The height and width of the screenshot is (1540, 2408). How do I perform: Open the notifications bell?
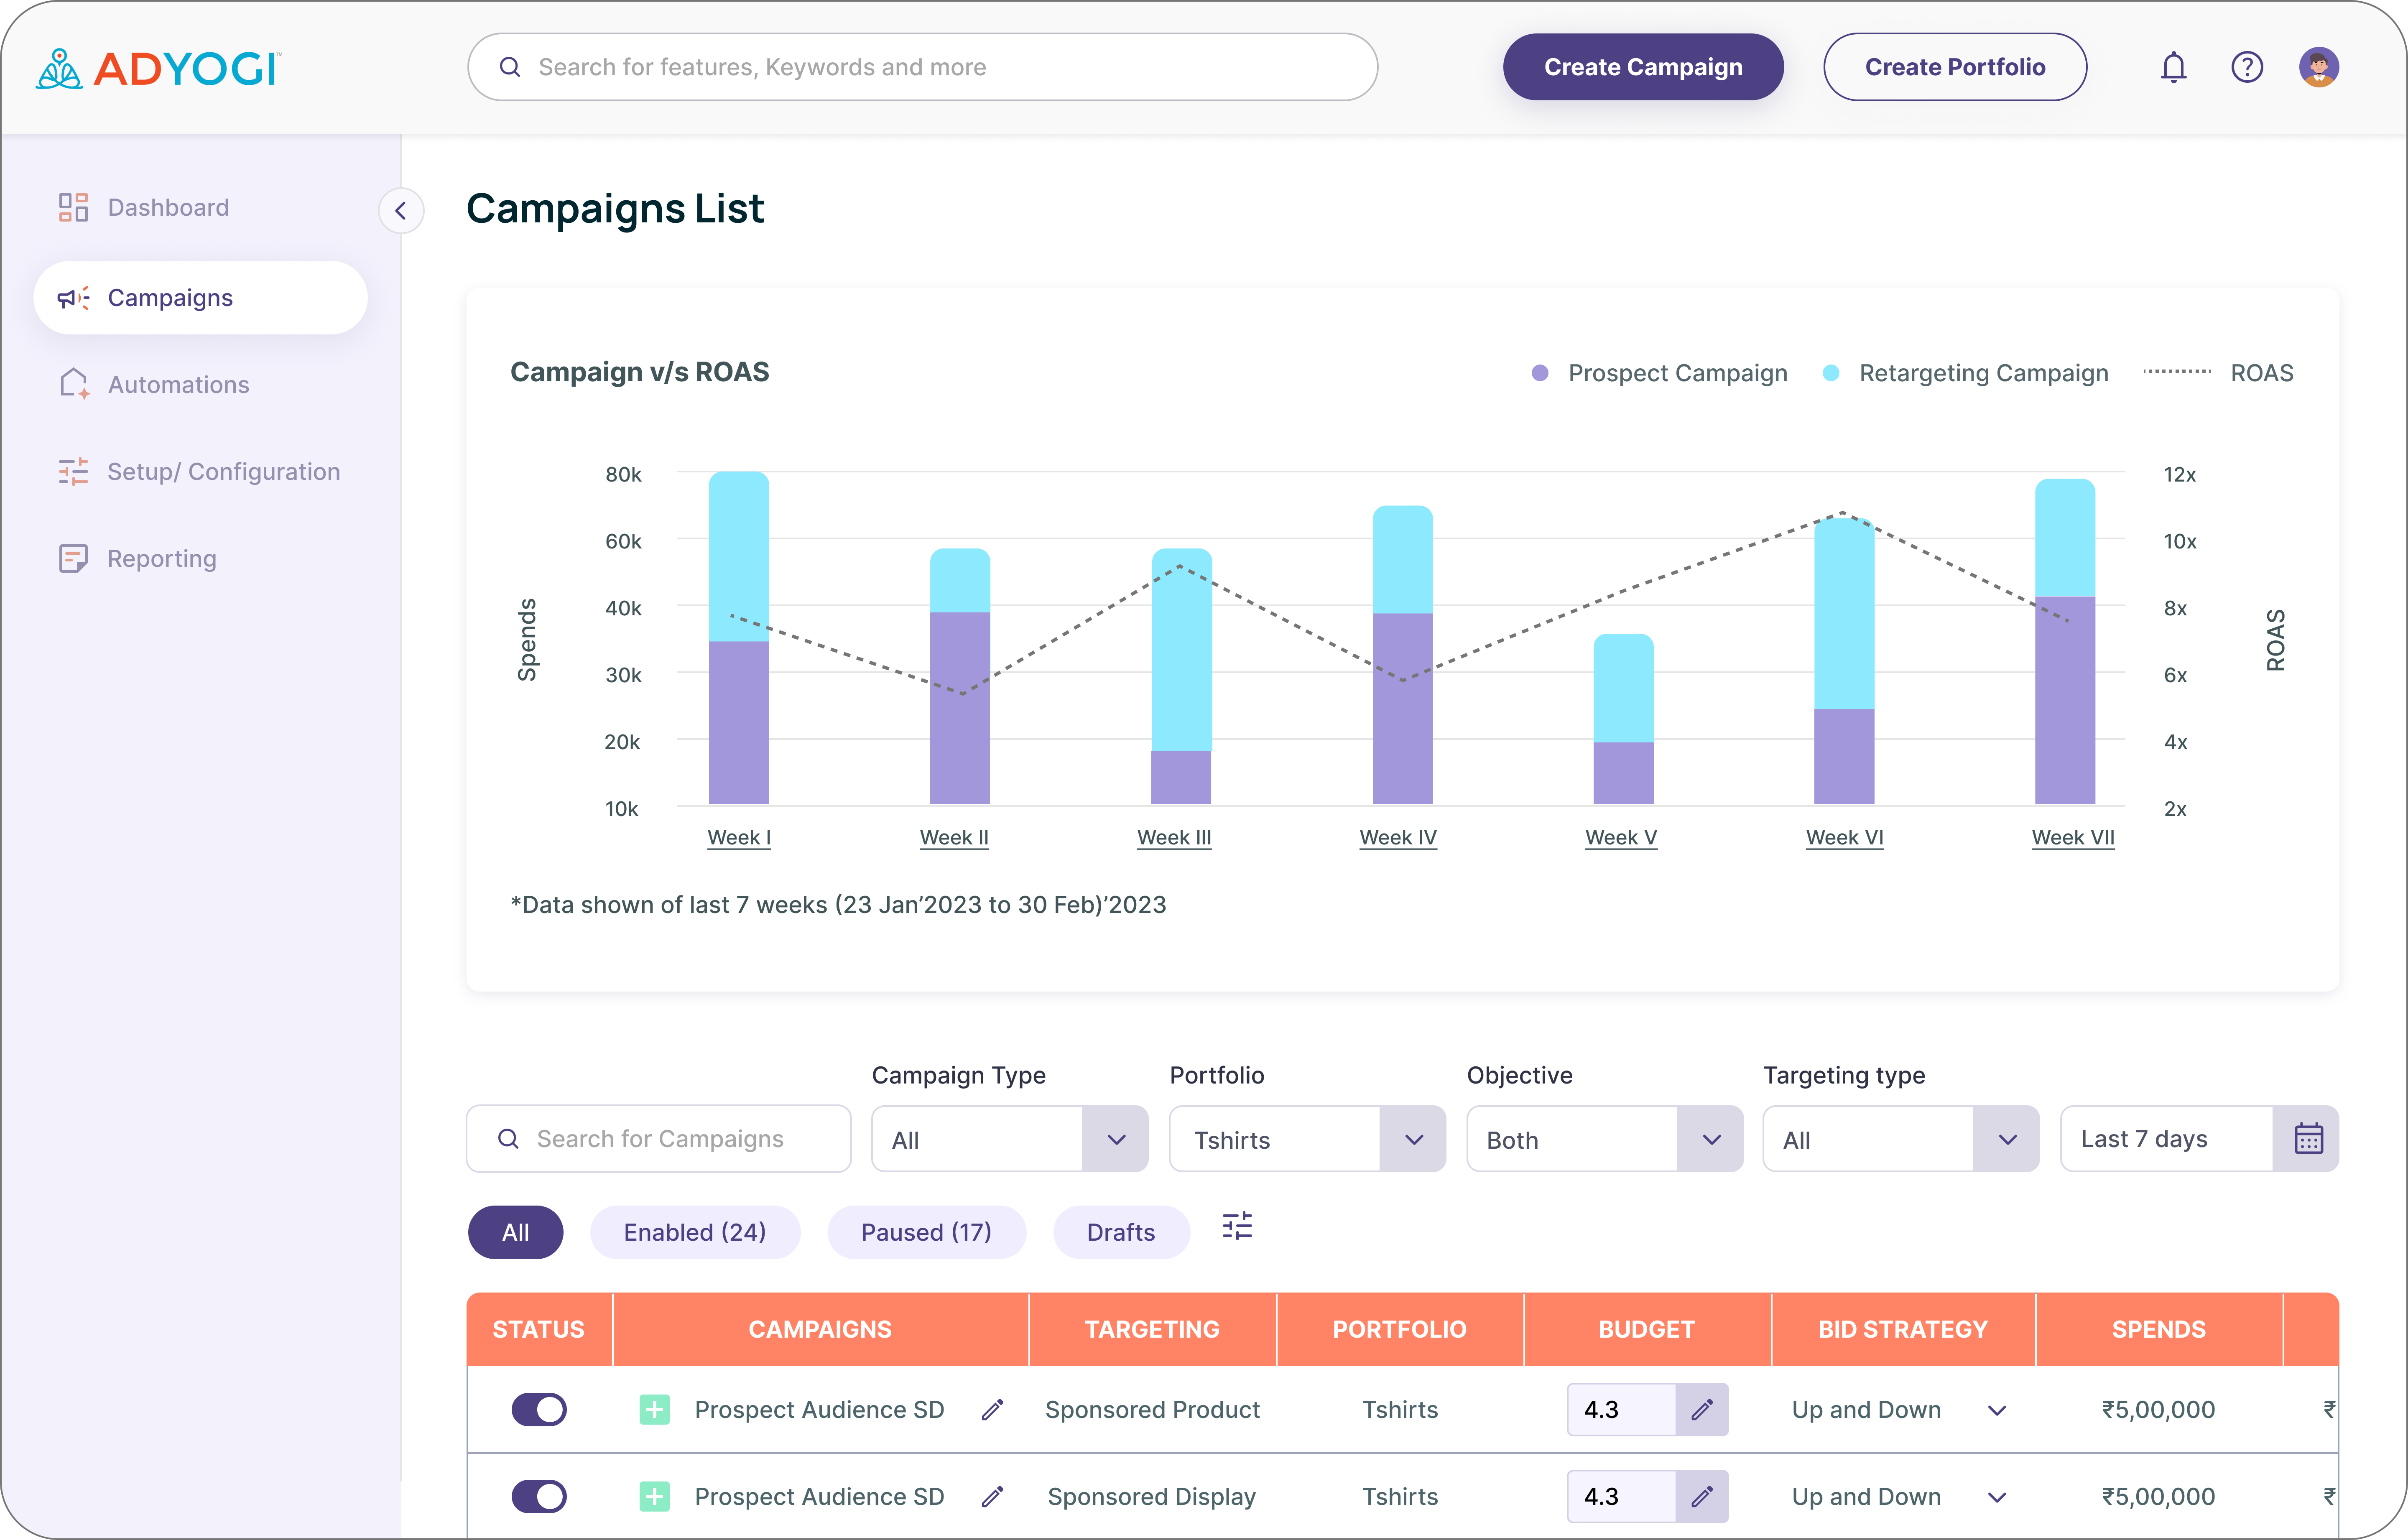coord(2173,67)
